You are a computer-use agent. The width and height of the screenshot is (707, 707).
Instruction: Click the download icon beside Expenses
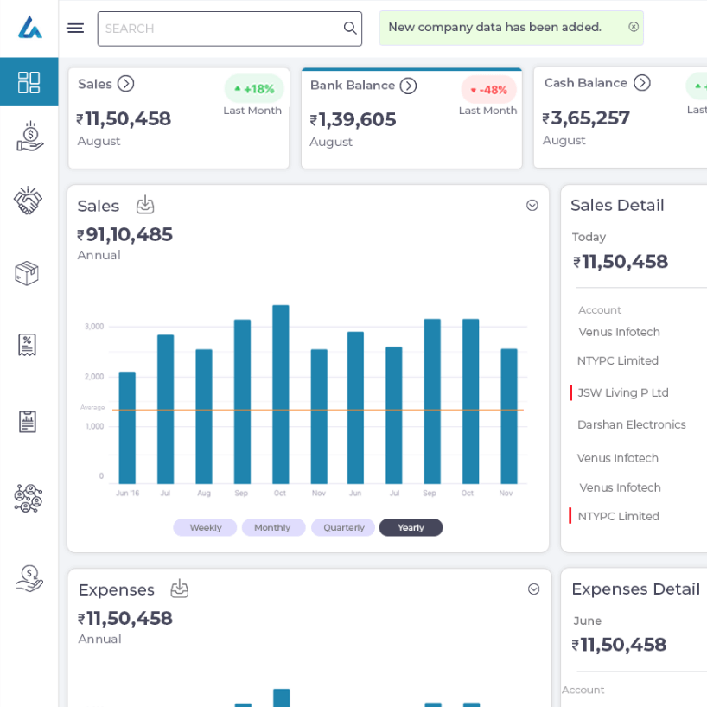click(180, 589)
